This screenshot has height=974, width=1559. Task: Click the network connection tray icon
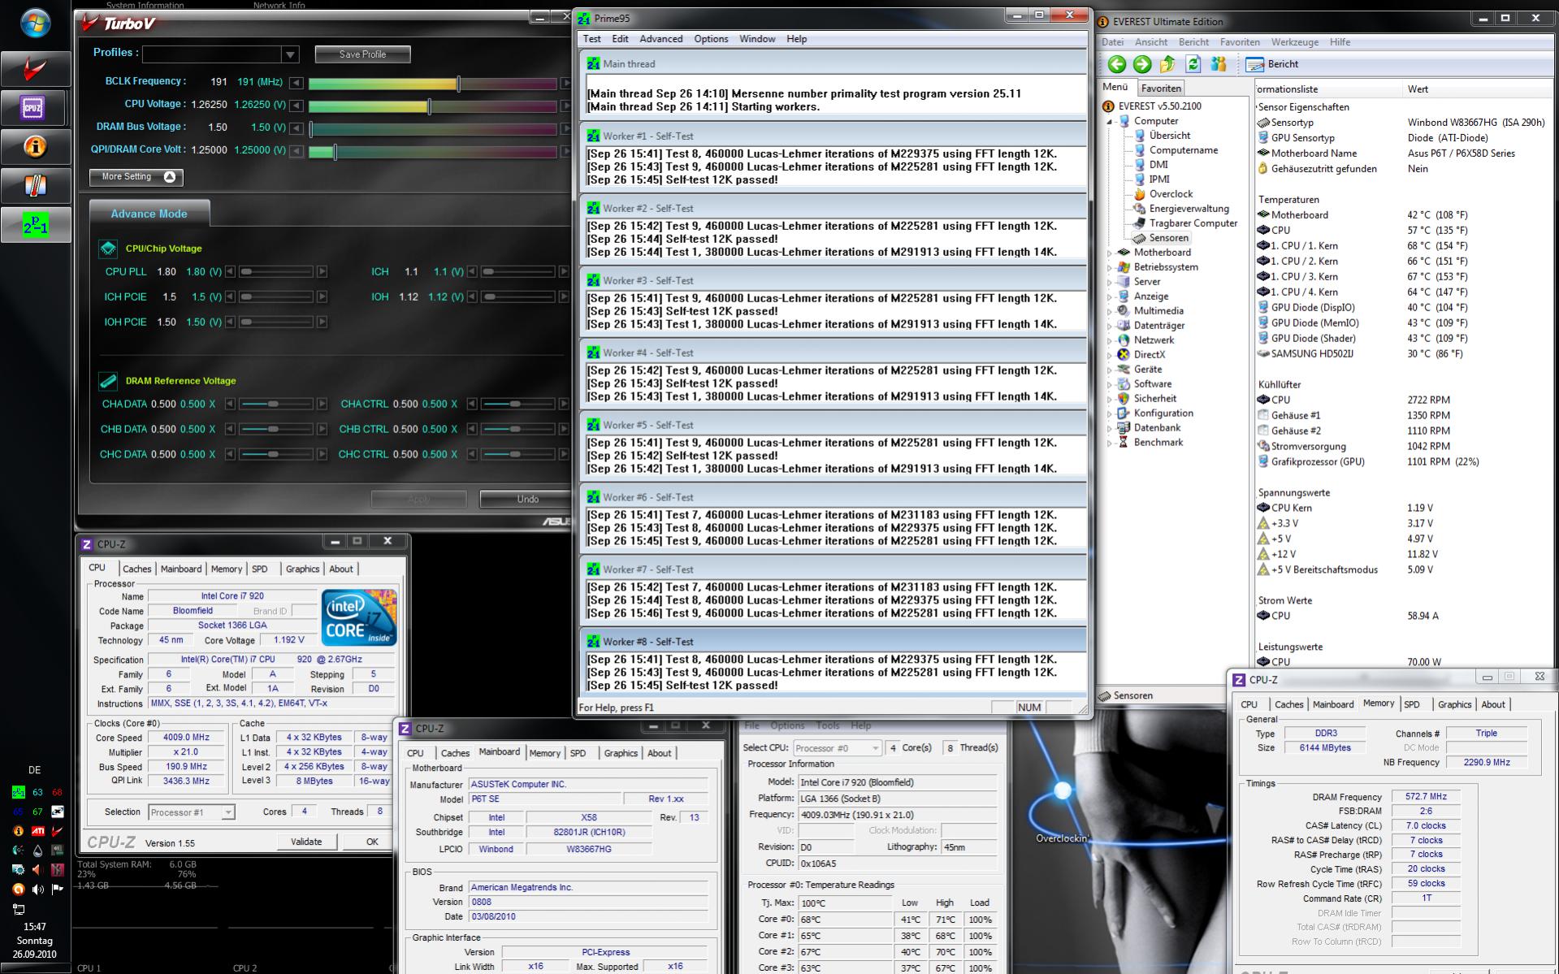[x=18, y=909]
